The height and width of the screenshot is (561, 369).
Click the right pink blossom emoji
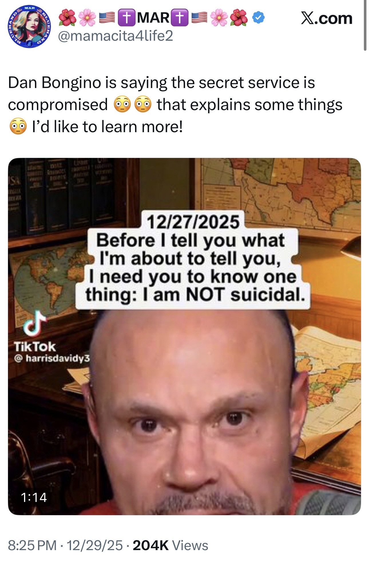[x=219, y=18]
